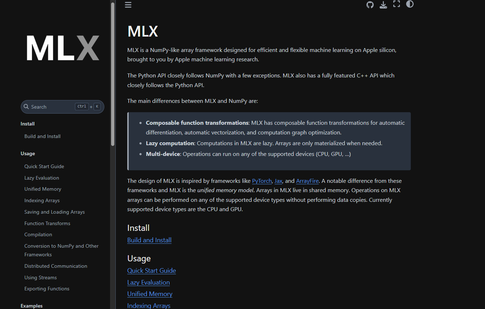
Task: Focus the Search input field
Action: click(62, 107)
